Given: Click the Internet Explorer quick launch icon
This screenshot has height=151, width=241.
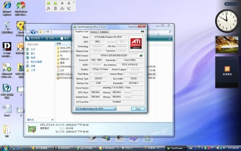Looking at the screenshot, I should click(x=22, y=148).
